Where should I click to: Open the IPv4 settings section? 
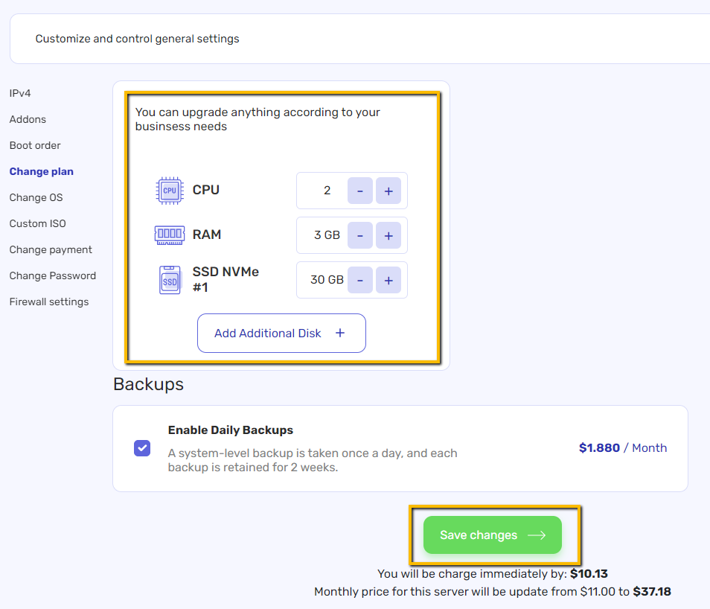coord(20,93)
